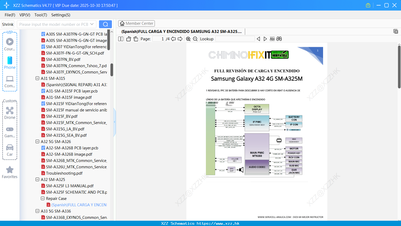
Task: Click XZZ Schematics website link in status bar
Action: point(218,223)
